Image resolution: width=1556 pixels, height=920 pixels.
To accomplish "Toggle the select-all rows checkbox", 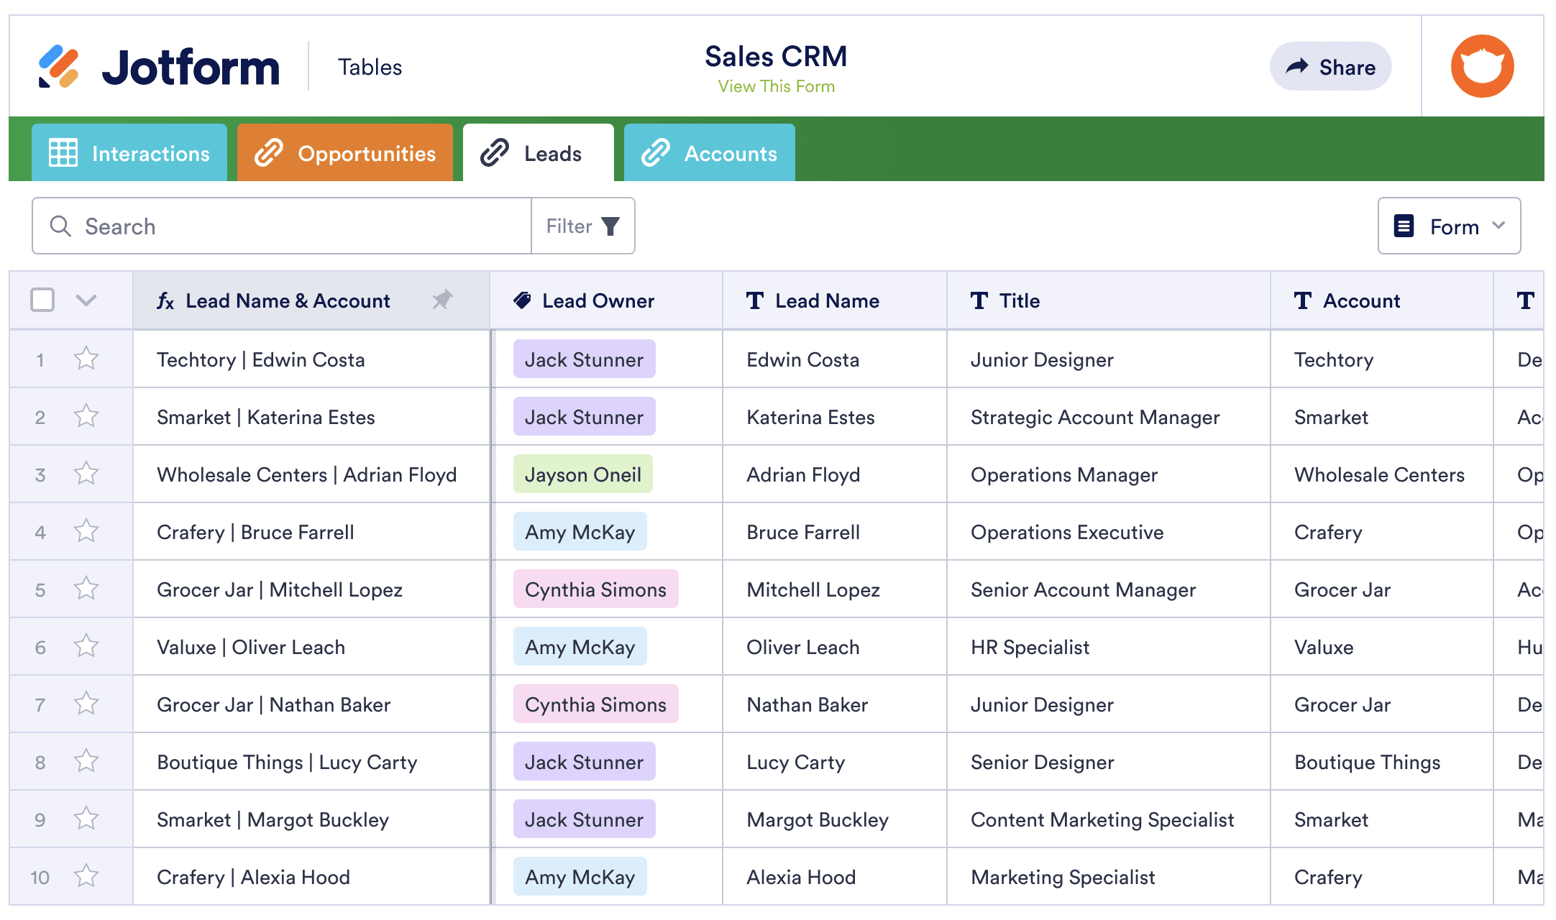I will point(42,300).
